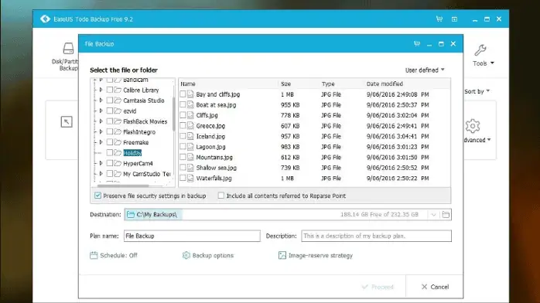Click the browse folder icon beside Destination
This screenshot has width=540, height=303.
click(x=446, y=215)
